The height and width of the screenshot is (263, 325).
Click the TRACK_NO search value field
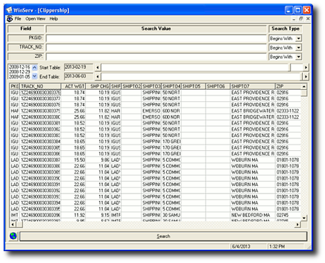coord(156,48)
